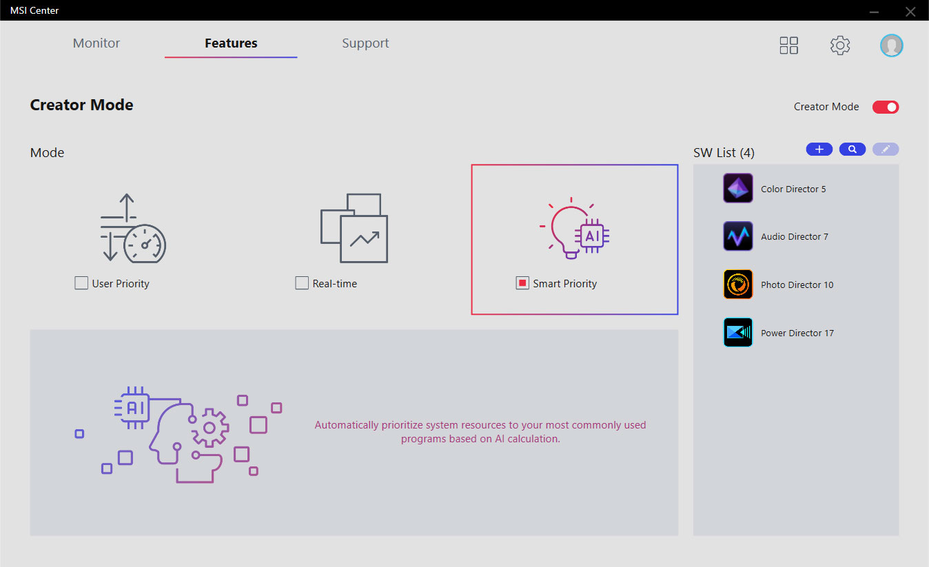Click the Smart Priority description text
This screenshot has width=929, height=567.
pos(480,432)
